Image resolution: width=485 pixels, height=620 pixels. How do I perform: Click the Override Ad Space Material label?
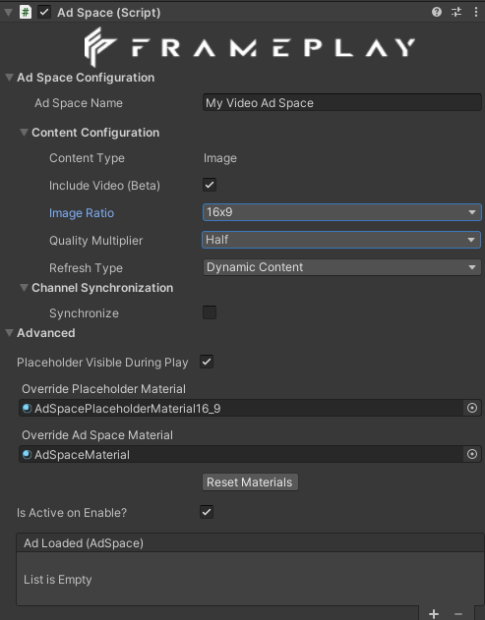click(x=97, y=435)
